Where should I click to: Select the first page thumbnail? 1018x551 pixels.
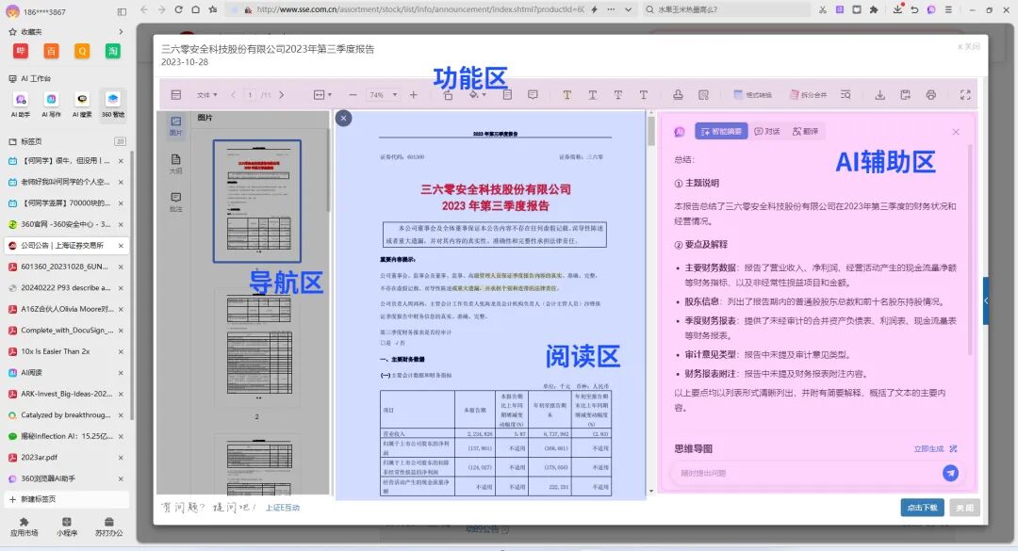click(257, 201)
